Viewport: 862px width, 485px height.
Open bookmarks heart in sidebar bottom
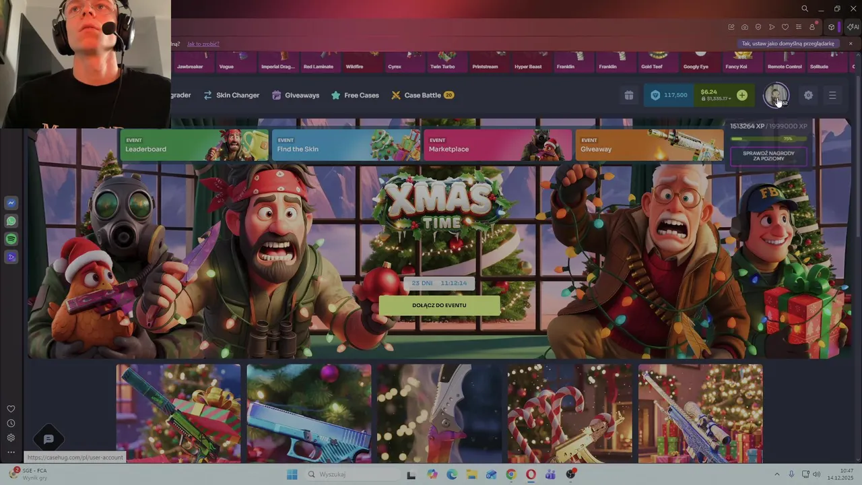pos(11,409)
